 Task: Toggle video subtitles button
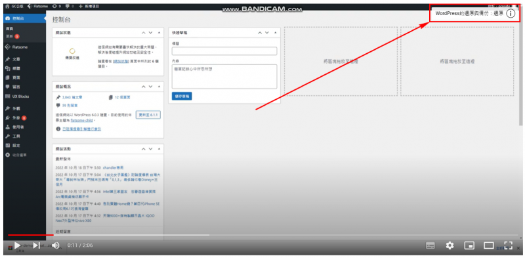point(430,246)
